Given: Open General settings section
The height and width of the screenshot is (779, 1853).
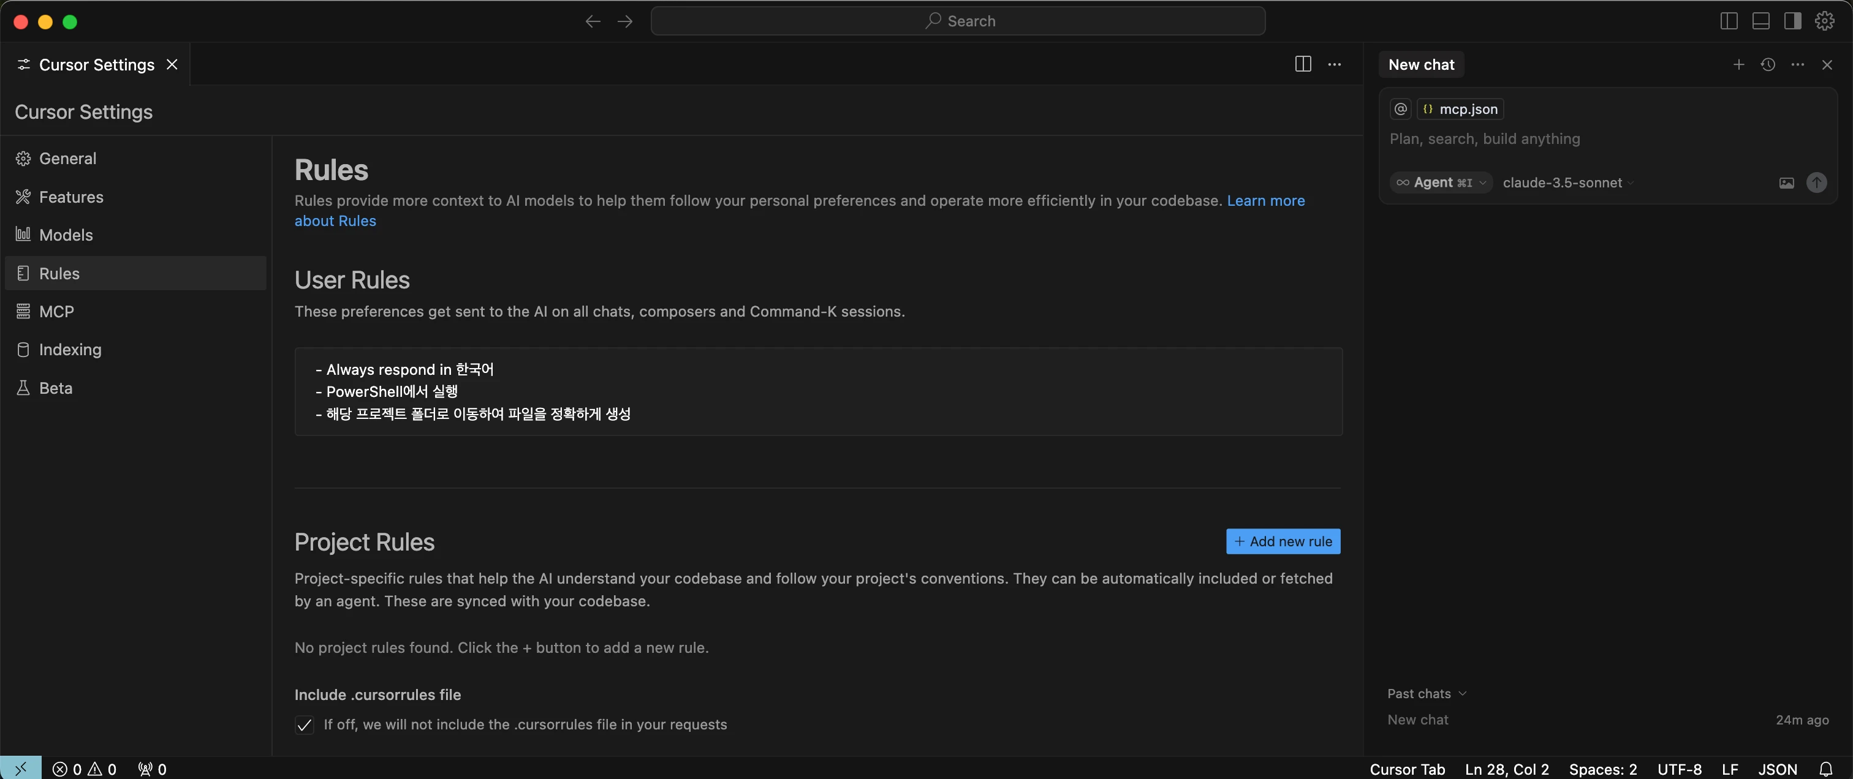Looking at the screenshot, I should pos(135,158).
